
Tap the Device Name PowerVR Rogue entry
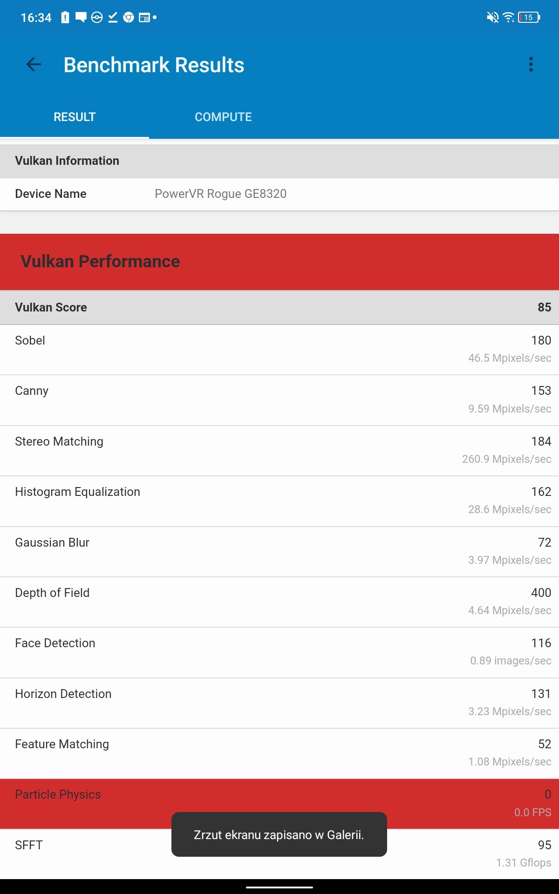tap(279, 194)
